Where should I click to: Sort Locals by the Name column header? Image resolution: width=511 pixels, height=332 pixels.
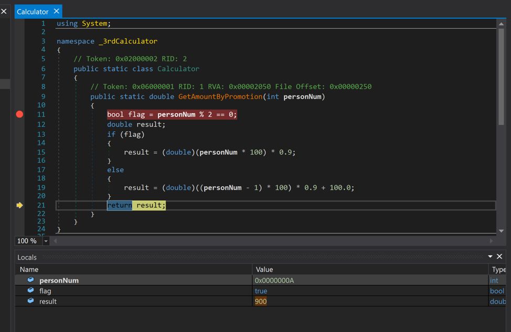pos(29,269)
